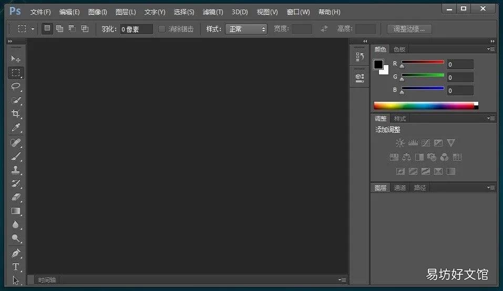This screenshot has height=291, width=503.
Task: Add a Threshold adjustment
Action: point(426,171)
